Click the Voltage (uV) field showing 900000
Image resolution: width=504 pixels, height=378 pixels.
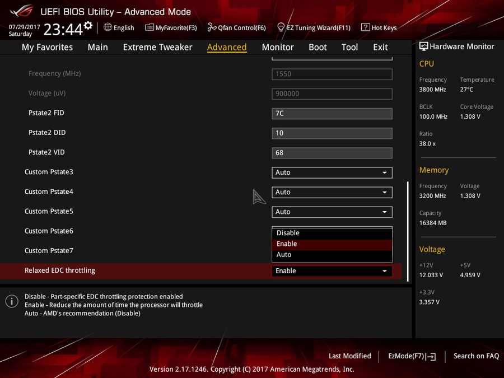[x=332, y=94]
